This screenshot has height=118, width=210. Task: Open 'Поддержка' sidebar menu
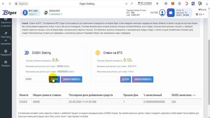point(6,53)
